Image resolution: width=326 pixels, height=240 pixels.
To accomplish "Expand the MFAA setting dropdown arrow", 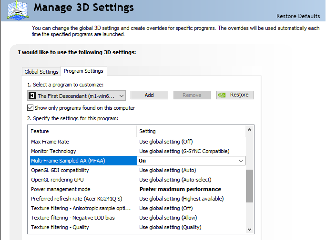I will [241, 161].
